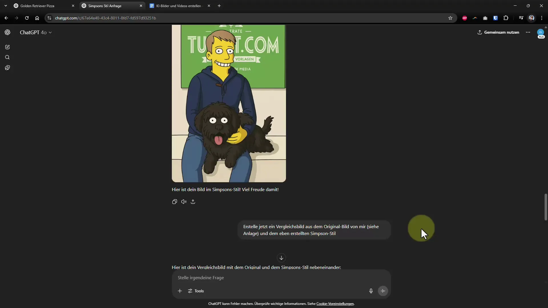
Task: Go forward in browser history
Action: [17, 18]
